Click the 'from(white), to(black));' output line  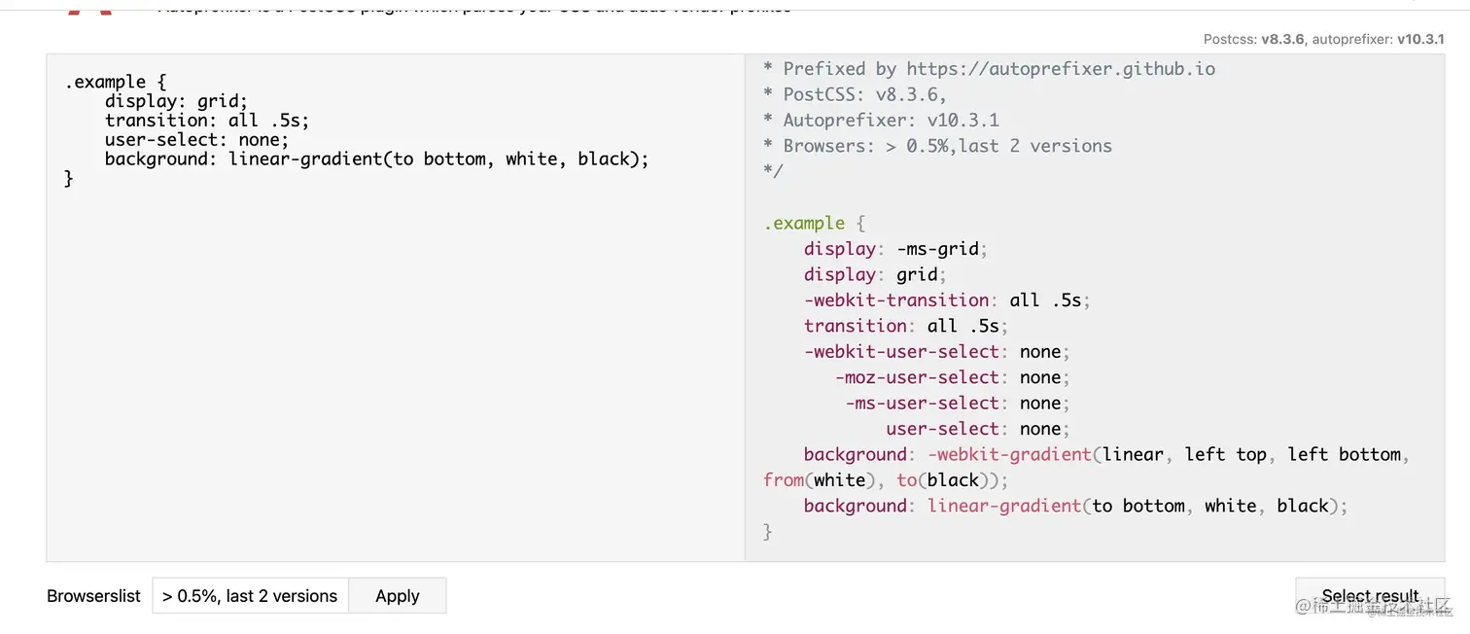[886, 480]
